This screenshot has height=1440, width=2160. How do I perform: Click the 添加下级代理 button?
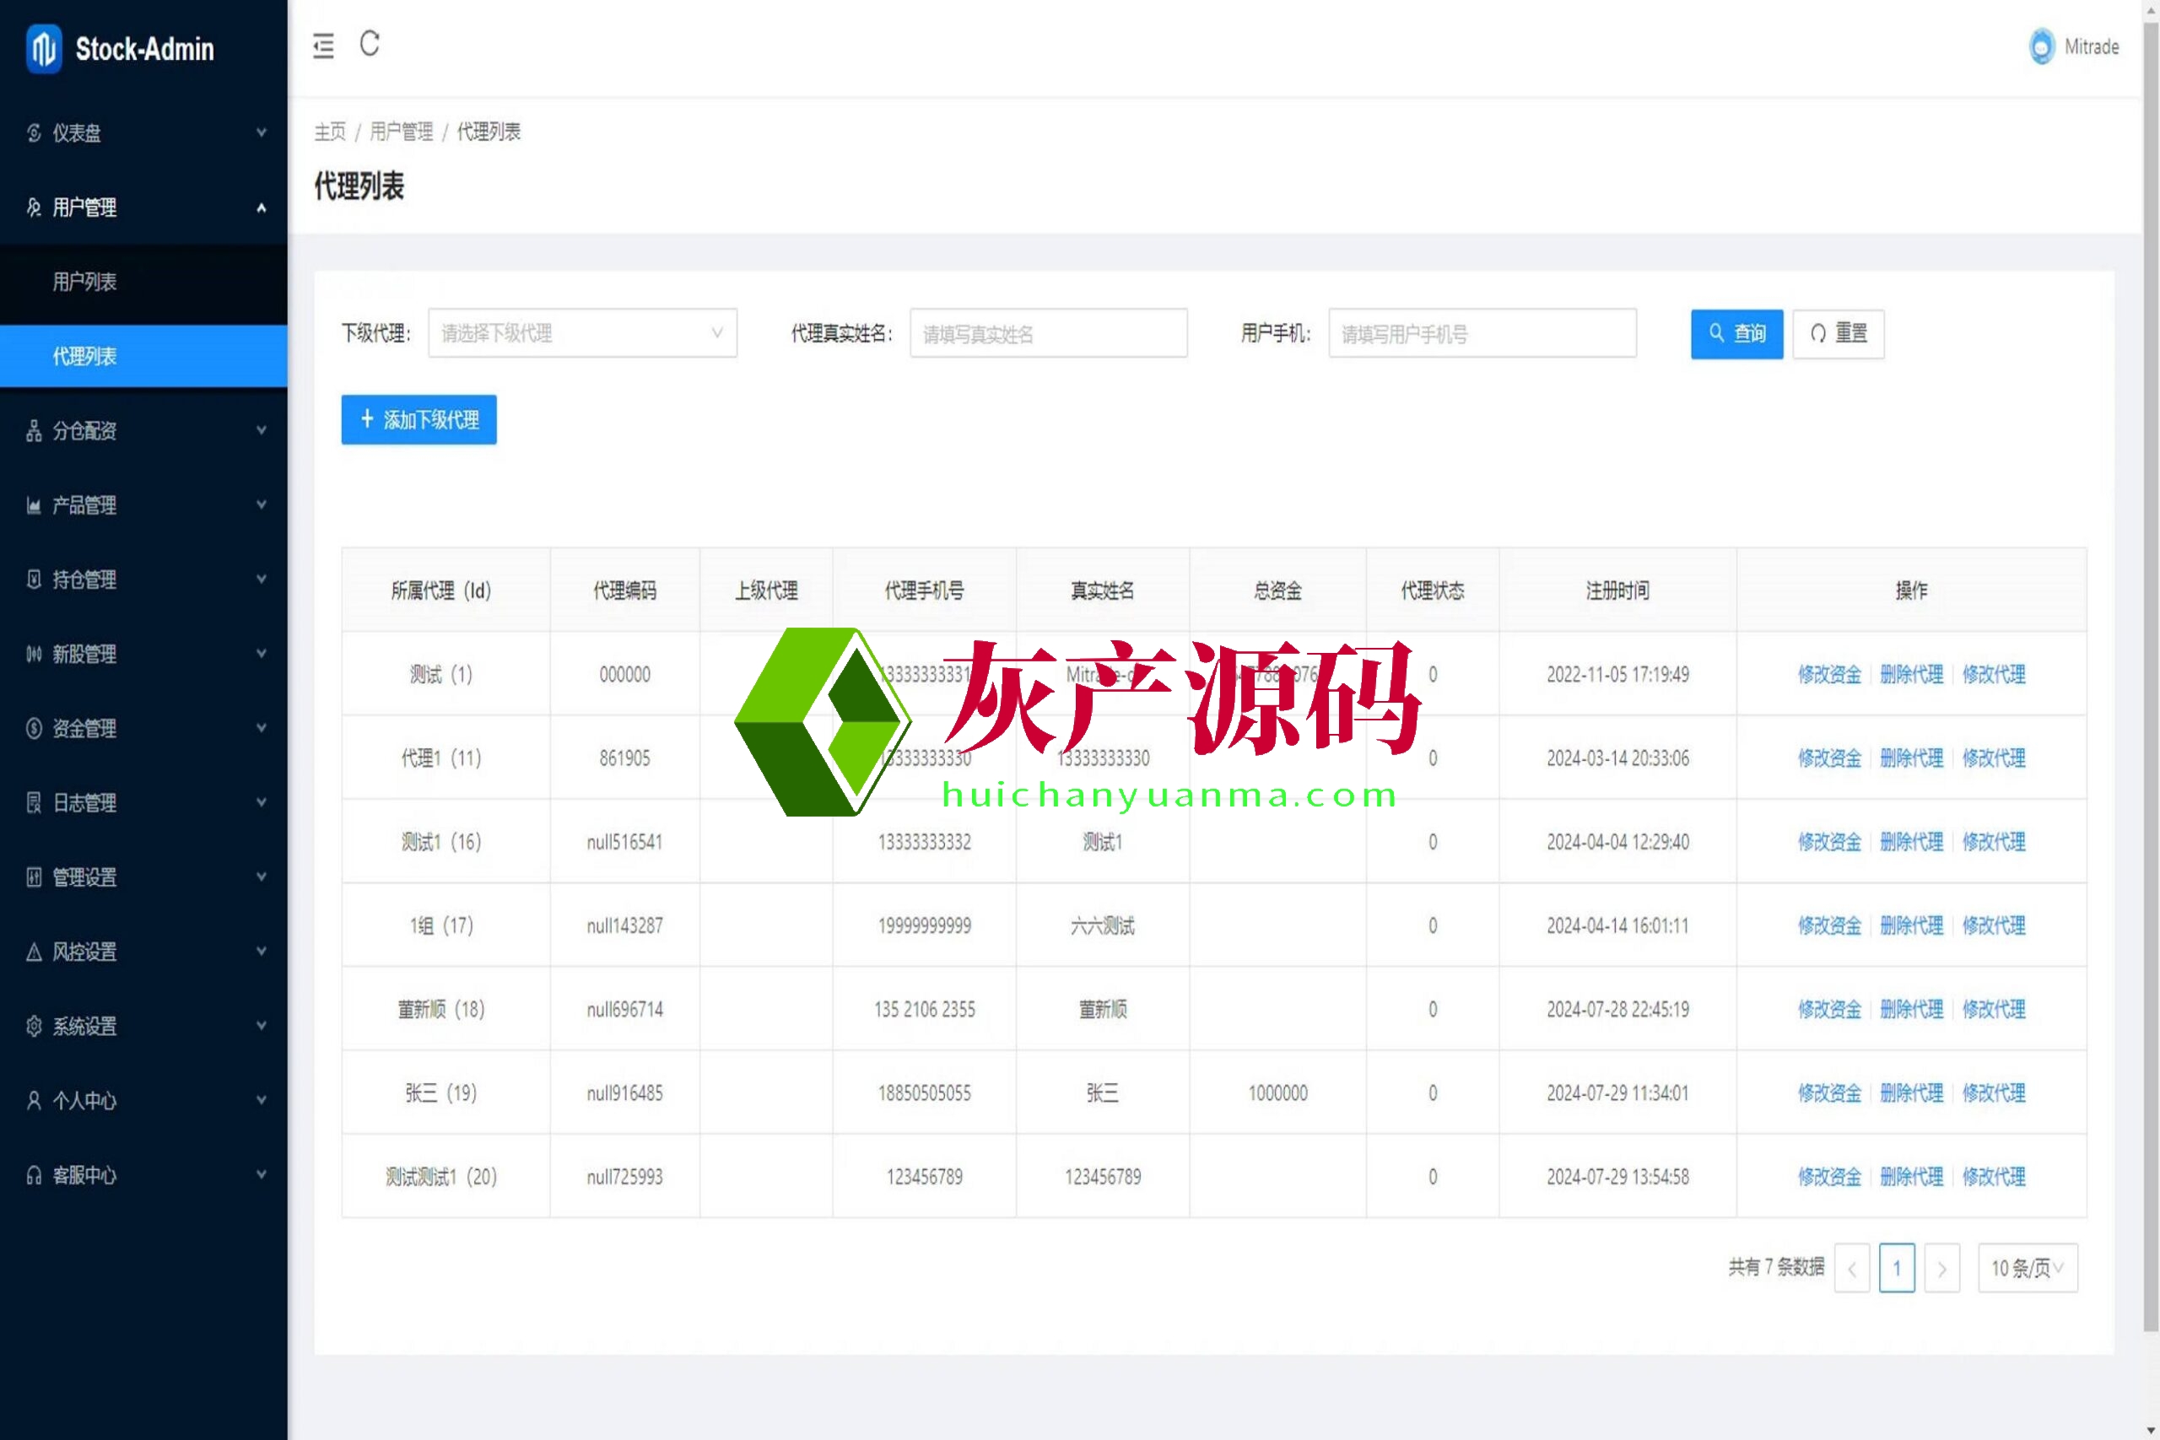(x=418, y=420)
